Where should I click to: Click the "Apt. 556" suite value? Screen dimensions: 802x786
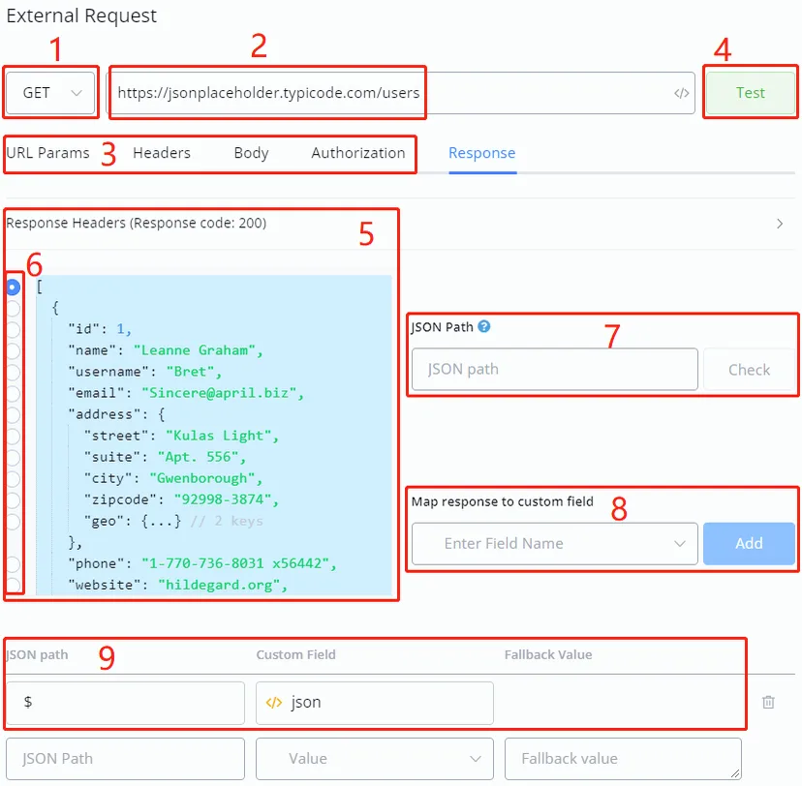[199, 457]
